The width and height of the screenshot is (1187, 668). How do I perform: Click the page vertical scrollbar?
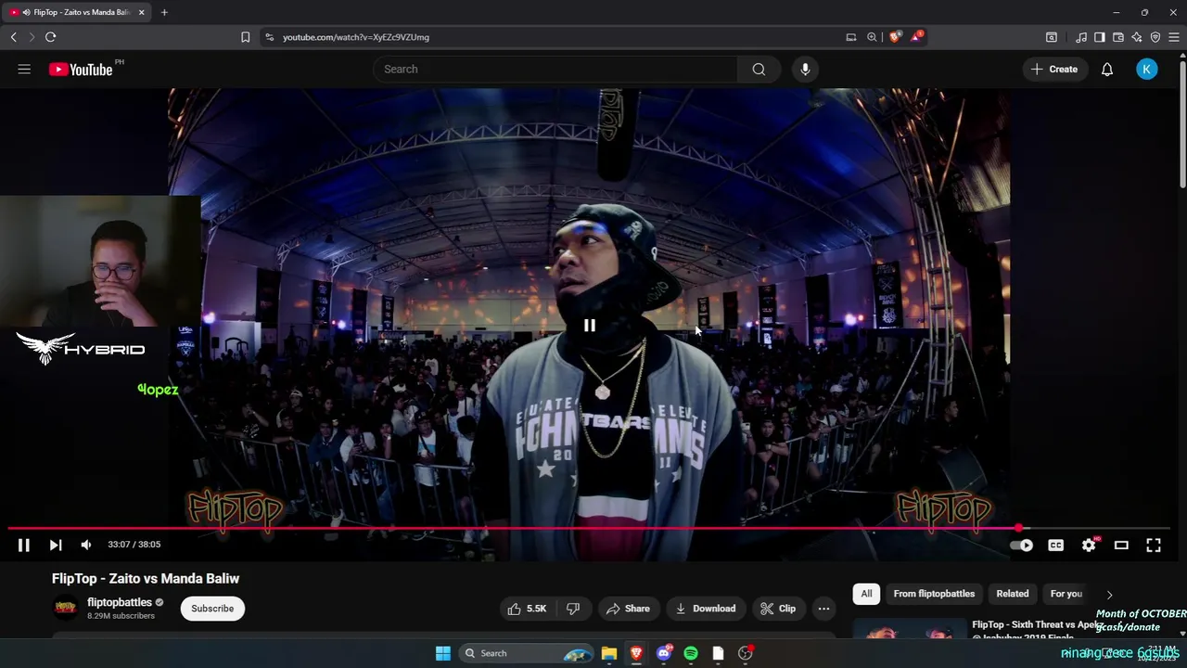point(1182,122)
